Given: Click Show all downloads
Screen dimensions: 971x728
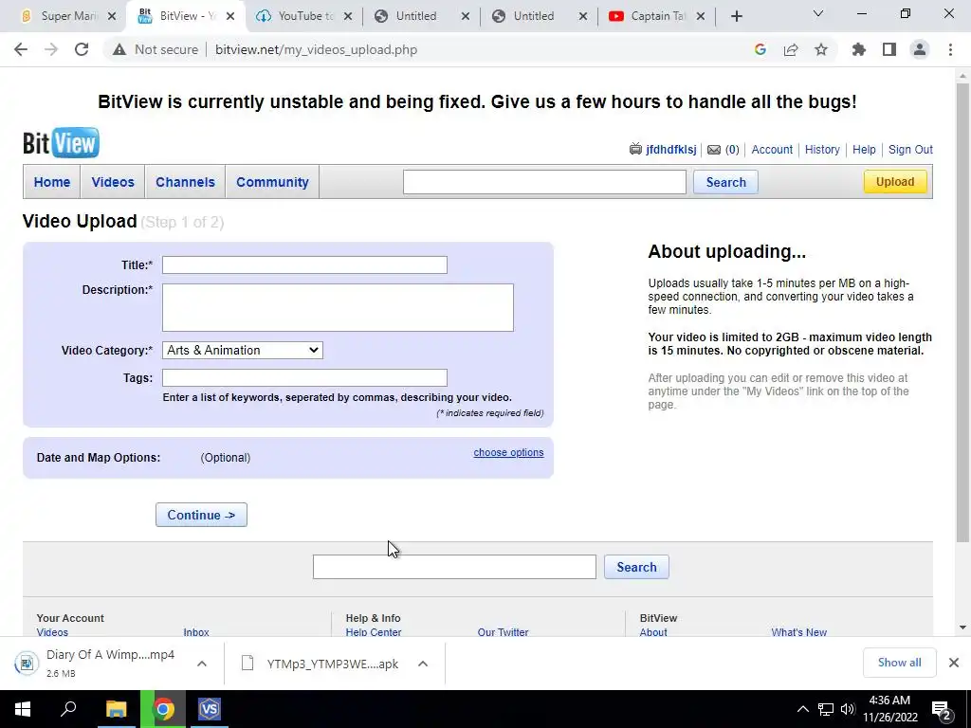Looking at the screenshot, I should click(x=899, y=663).
